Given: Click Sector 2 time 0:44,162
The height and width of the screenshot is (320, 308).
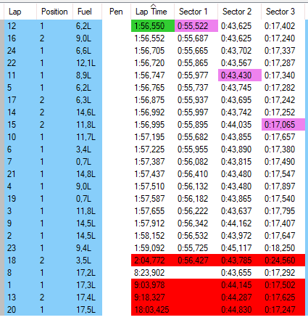Looking at the screenshot, I should click(236, 223).
